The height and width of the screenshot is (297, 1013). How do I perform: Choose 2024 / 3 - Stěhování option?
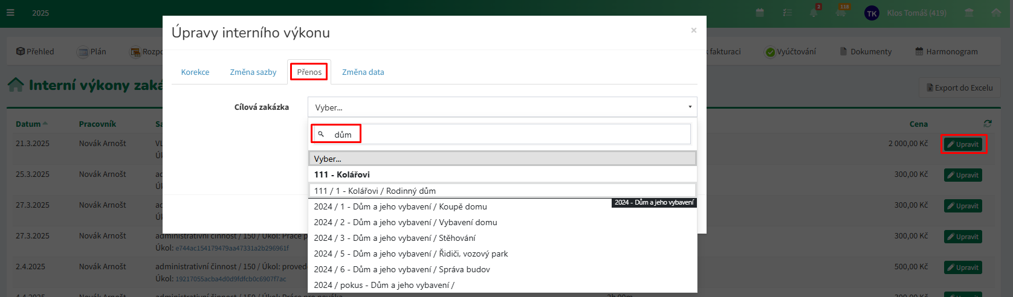[x=394, y=238]
